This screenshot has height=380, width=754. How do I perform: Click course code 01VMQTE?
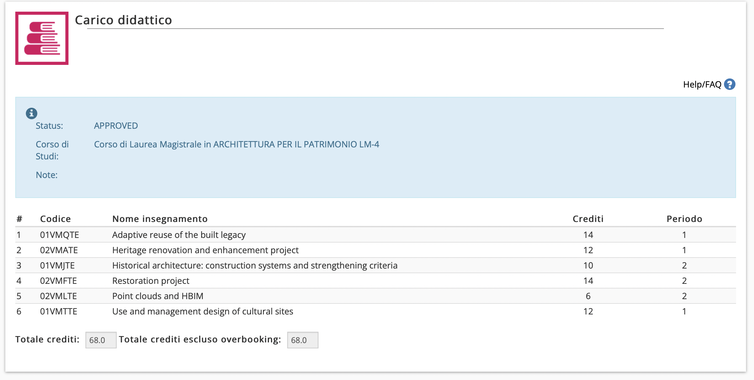click(60, 235)
